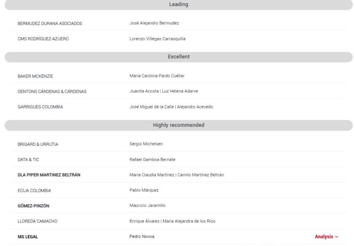Open the Brigard & Urrutia firm entry

click(x=38, y=144)
